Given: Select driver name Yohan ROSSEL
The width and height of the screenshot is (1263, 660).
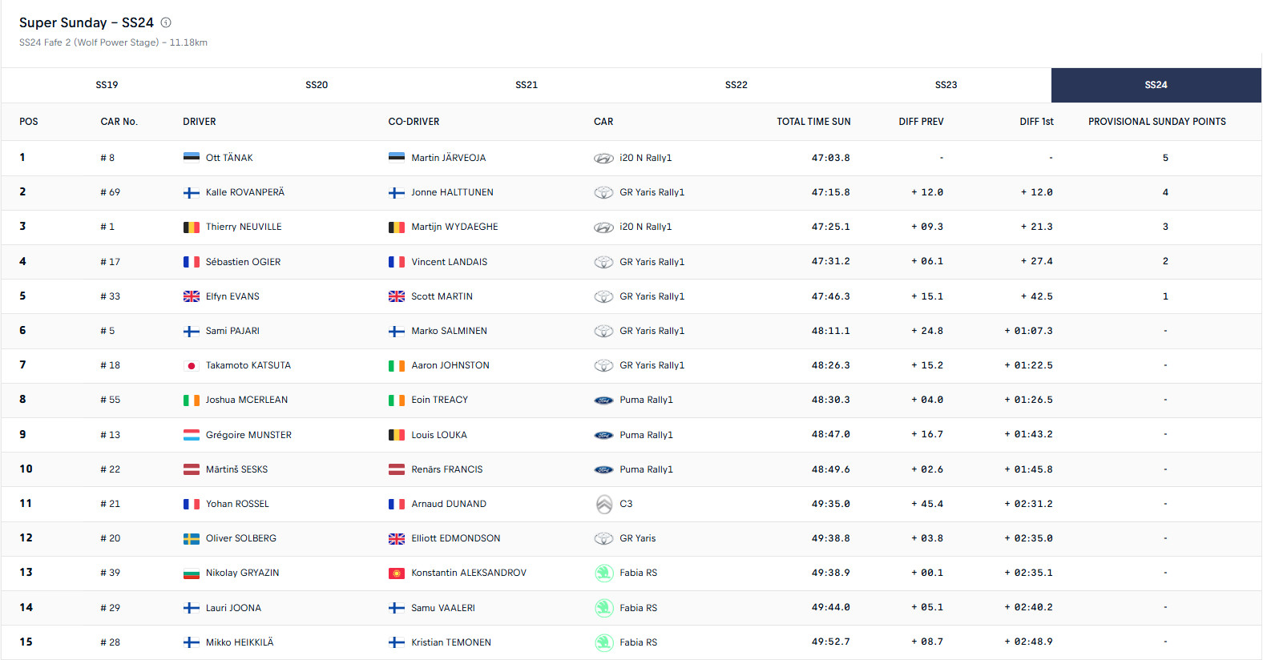Looking at the screenshot, I should [237, 504].
